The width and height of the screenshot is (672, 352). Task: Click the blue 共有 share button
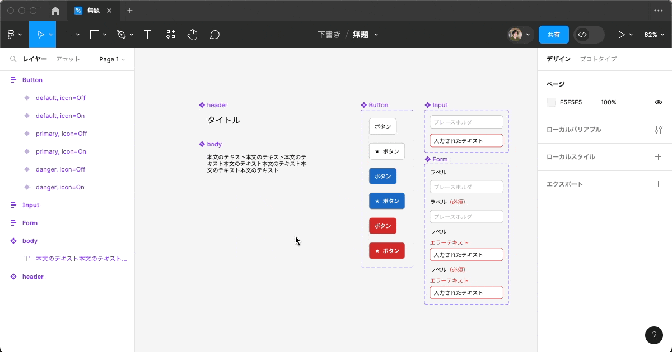(x=553, y=35)
